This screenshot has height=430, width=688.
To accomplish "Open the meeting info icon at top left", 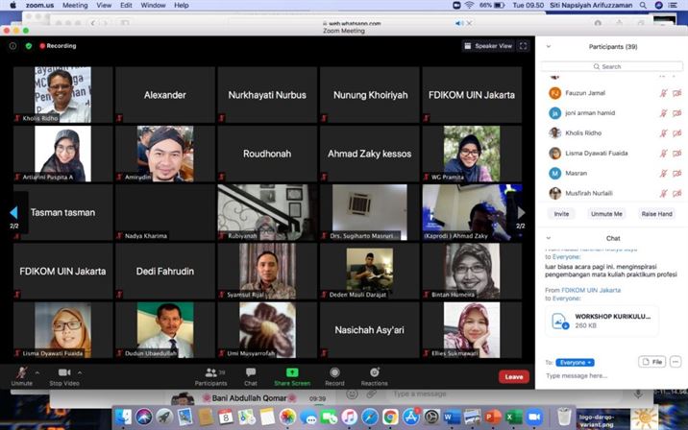I will point(13,45).
